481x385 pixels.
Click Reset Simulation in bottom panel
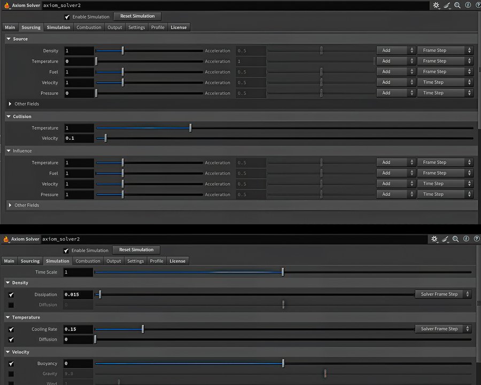136,250
